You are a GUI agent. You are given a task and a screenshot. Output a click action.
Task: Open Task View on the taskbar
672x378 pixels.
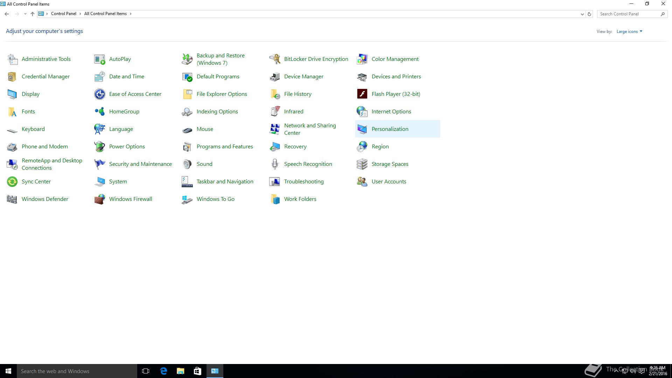(x=146, y=371)
